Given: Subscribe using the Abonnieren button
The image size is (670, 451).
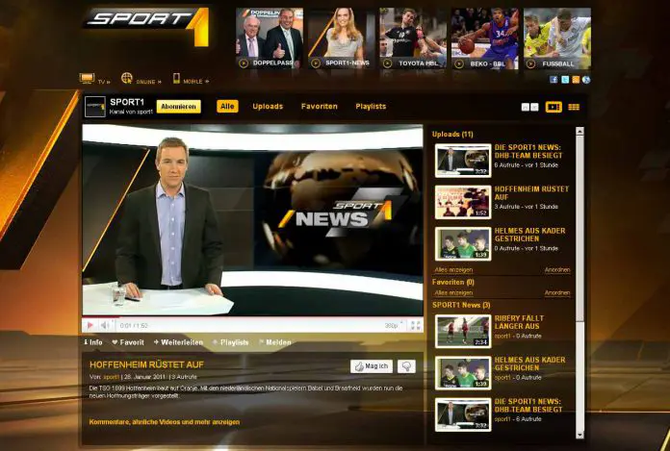Looking at the screenshot, I should (x=178, y=106).
